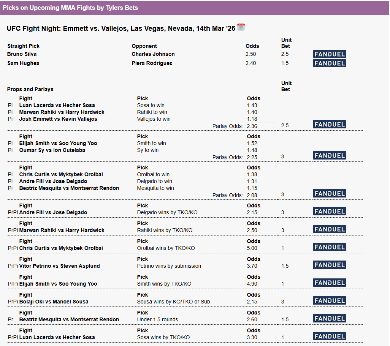Viewport: 390px width, 346px height.
Task: Click Beatriz Mesquita vs Montserrat Rendon parlay fight
Action: pyautogui.click(x=69, y=188)
